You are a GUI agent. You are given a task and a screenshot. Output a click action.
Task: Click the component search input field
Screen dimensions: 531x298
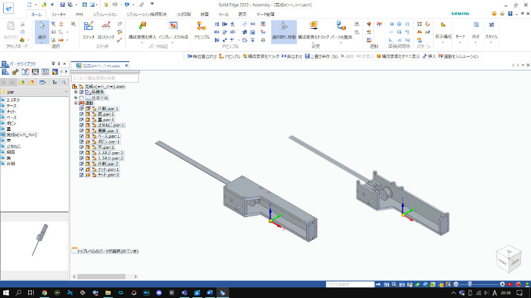click(104, 79)
